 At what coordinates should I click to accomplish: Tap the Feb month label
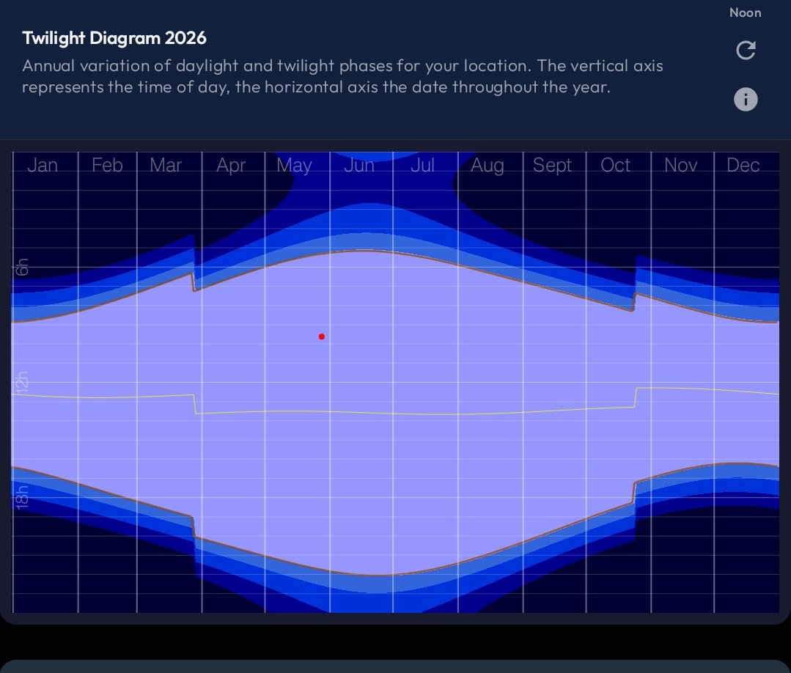coord(107,165)
